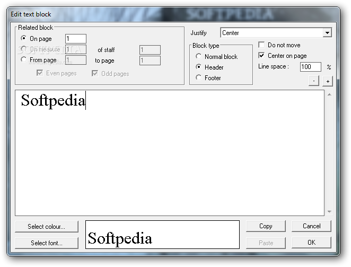Click the Paste button

(266, 243)
